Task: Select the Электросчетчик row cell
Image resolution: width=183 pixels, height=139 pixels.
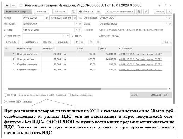Action: [x=28, y=59]
